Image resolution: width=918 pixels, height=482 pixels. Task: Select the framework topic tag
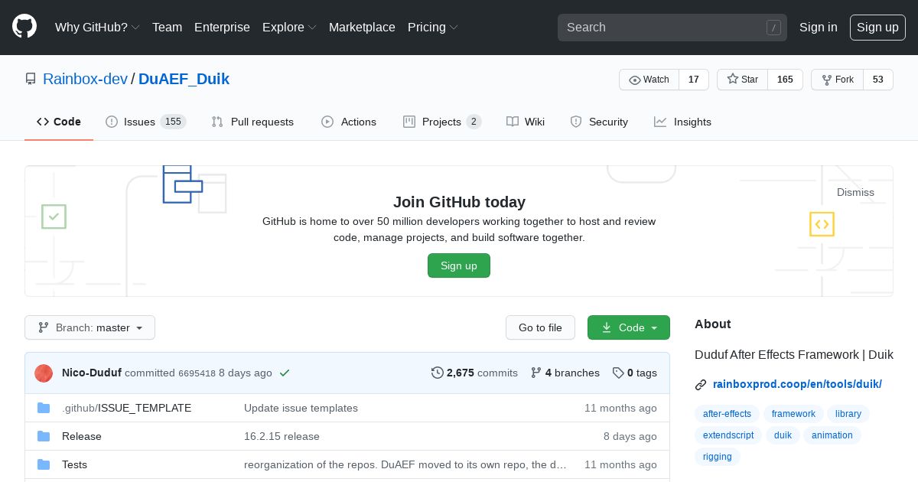point(793,414)
